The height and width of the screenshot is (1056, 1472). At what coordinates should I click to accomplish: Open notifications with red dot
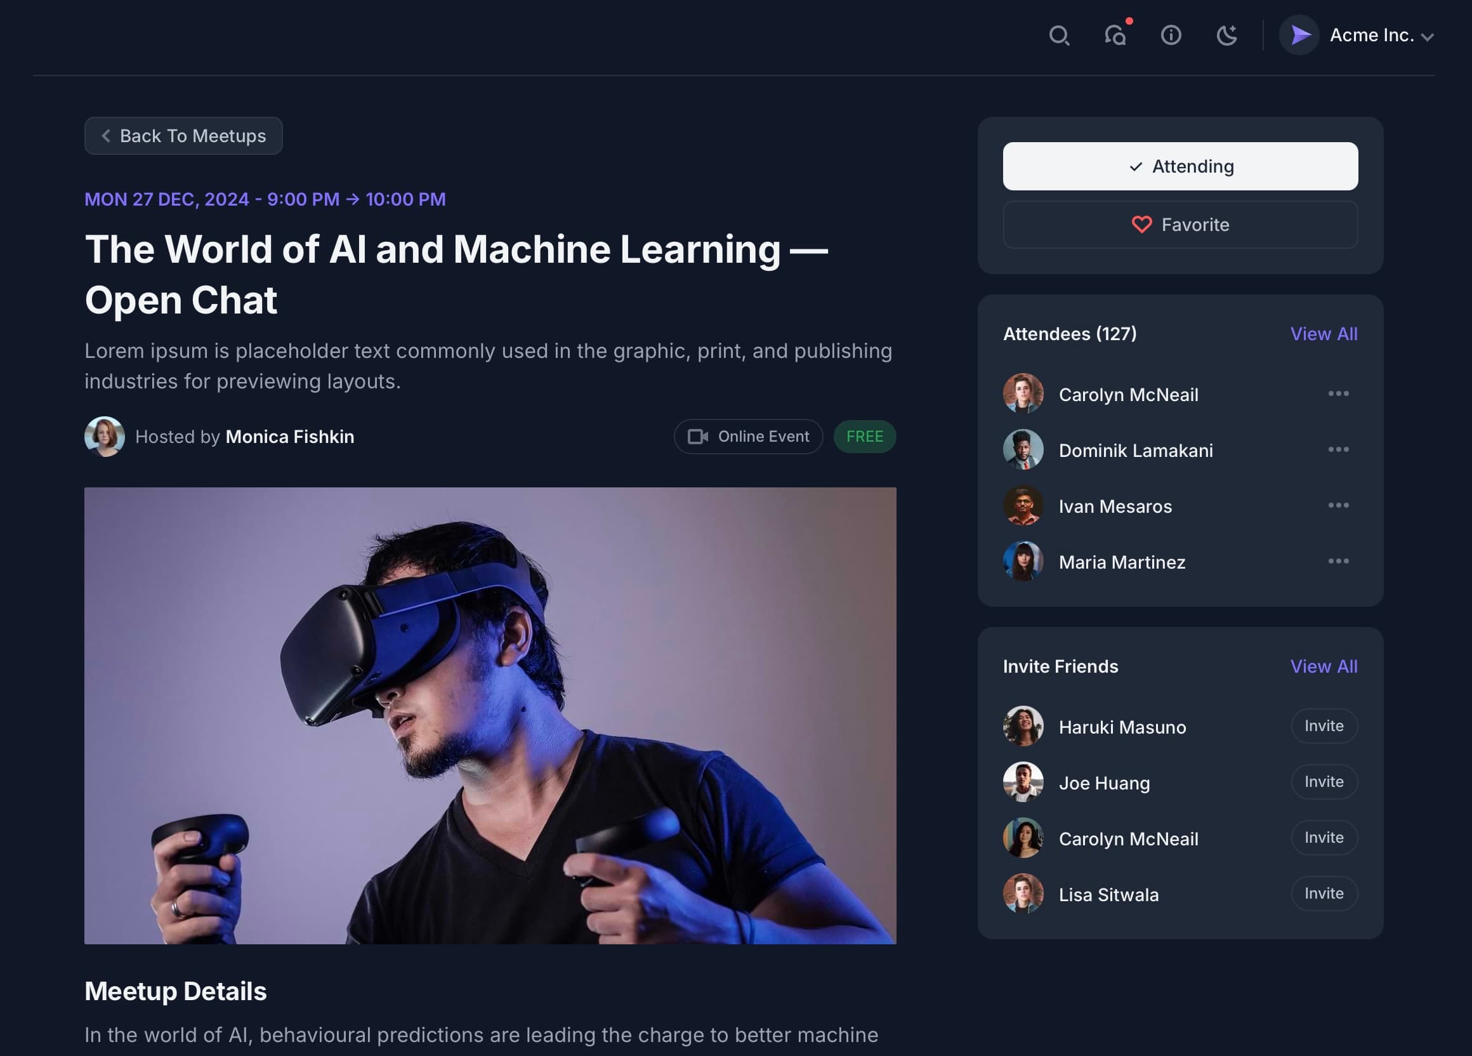pyautogui.click(x=1115, y=35)
